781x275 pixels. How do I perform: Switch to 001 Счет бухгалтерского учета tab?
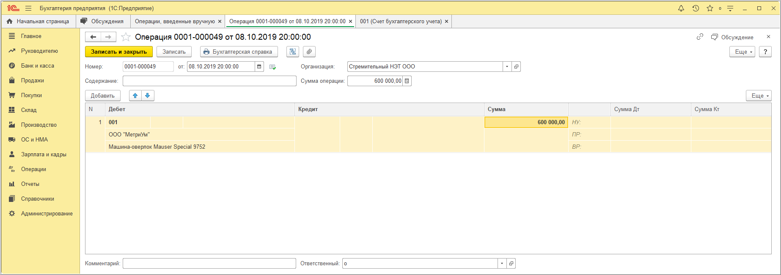401,21
